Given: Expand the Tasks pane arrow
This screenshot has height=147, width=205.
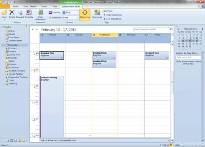Looking at the screenshot, I should (x=169, y=140).
